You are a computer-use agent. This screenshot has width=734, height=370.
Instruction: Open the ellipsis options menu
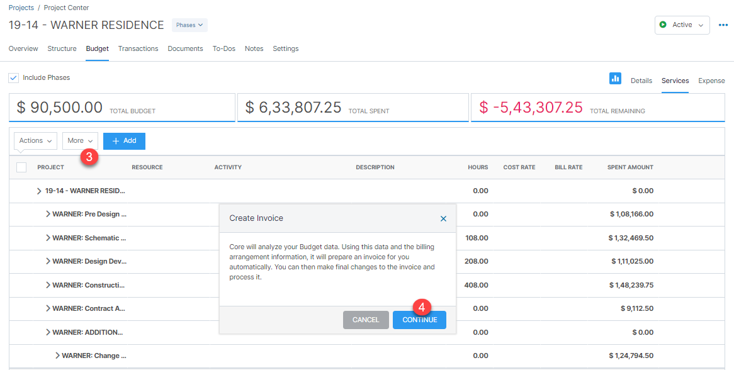coord(723,25)
